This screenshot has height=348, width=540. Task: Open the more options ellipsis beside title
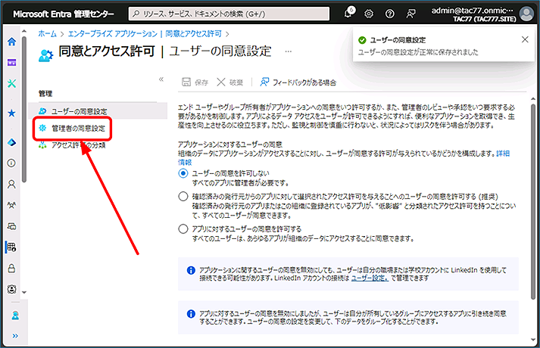point(289,51)
